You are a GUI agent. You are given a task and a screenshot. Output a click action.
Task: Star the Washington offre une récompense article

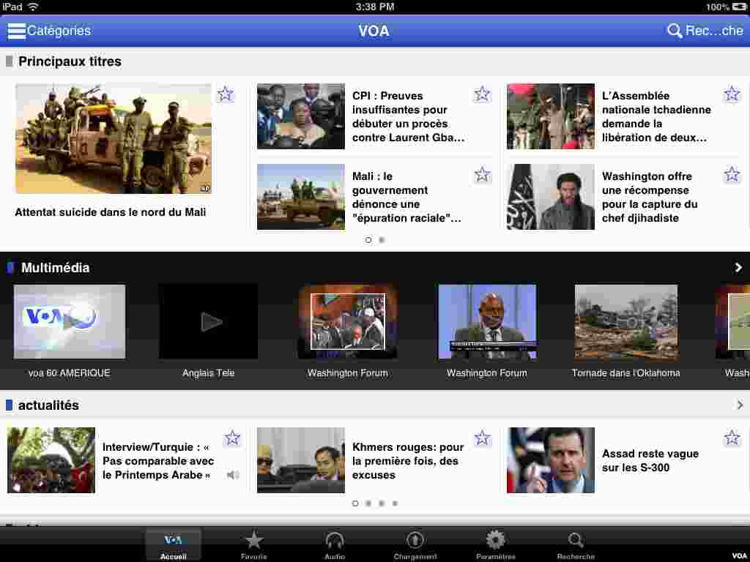click(x=732, y=174)
